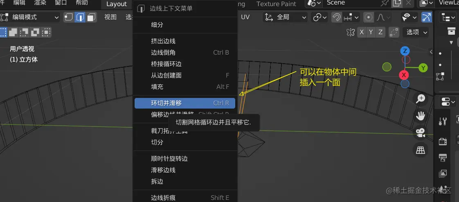Toggle Z axis mirror

coord(380,32)
